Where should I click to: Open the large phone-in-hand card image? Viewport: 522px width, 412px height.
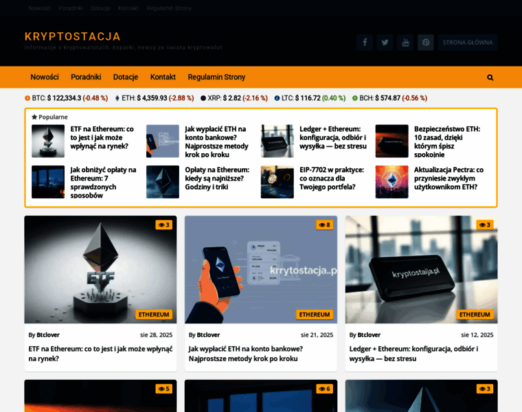(261, 270)
